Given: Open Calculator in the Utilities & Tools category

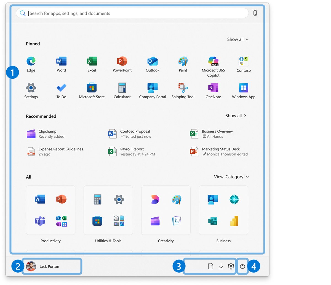Looking at the screenshot, I should pyautogui.click(x=98, y=199).
